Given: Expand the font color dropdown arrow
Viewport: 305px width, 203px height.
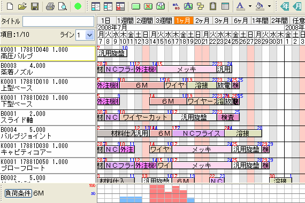Looking at the screenshot, I should [x=250, y=6].
